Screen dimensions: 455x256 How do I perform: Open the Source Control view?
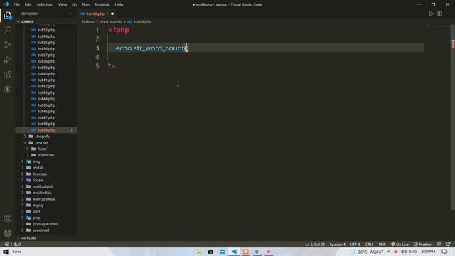coord(8,45)
